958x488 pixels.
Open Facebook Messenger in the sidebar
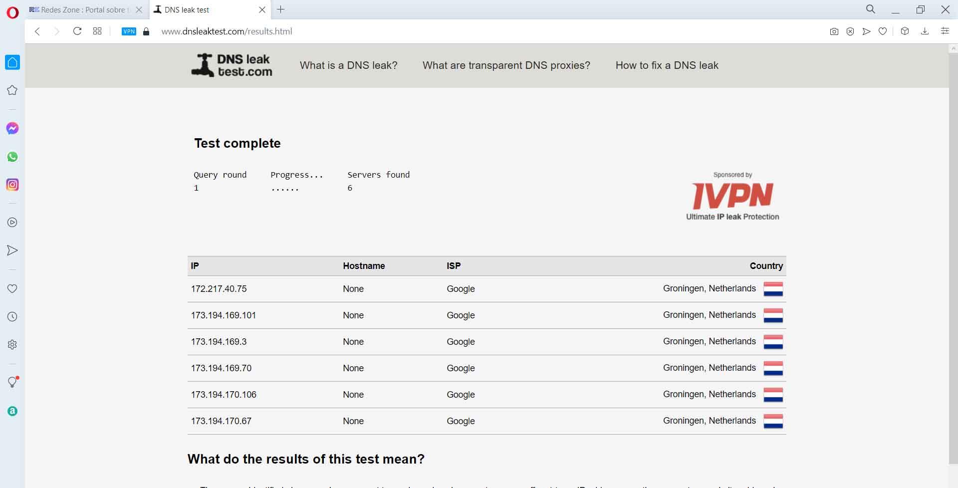[12, 129]
